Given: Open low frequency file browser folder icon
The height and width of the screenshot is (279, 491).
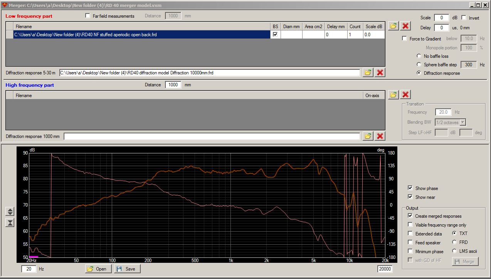Looking at the screenshot, I should [x=393, y=26].
